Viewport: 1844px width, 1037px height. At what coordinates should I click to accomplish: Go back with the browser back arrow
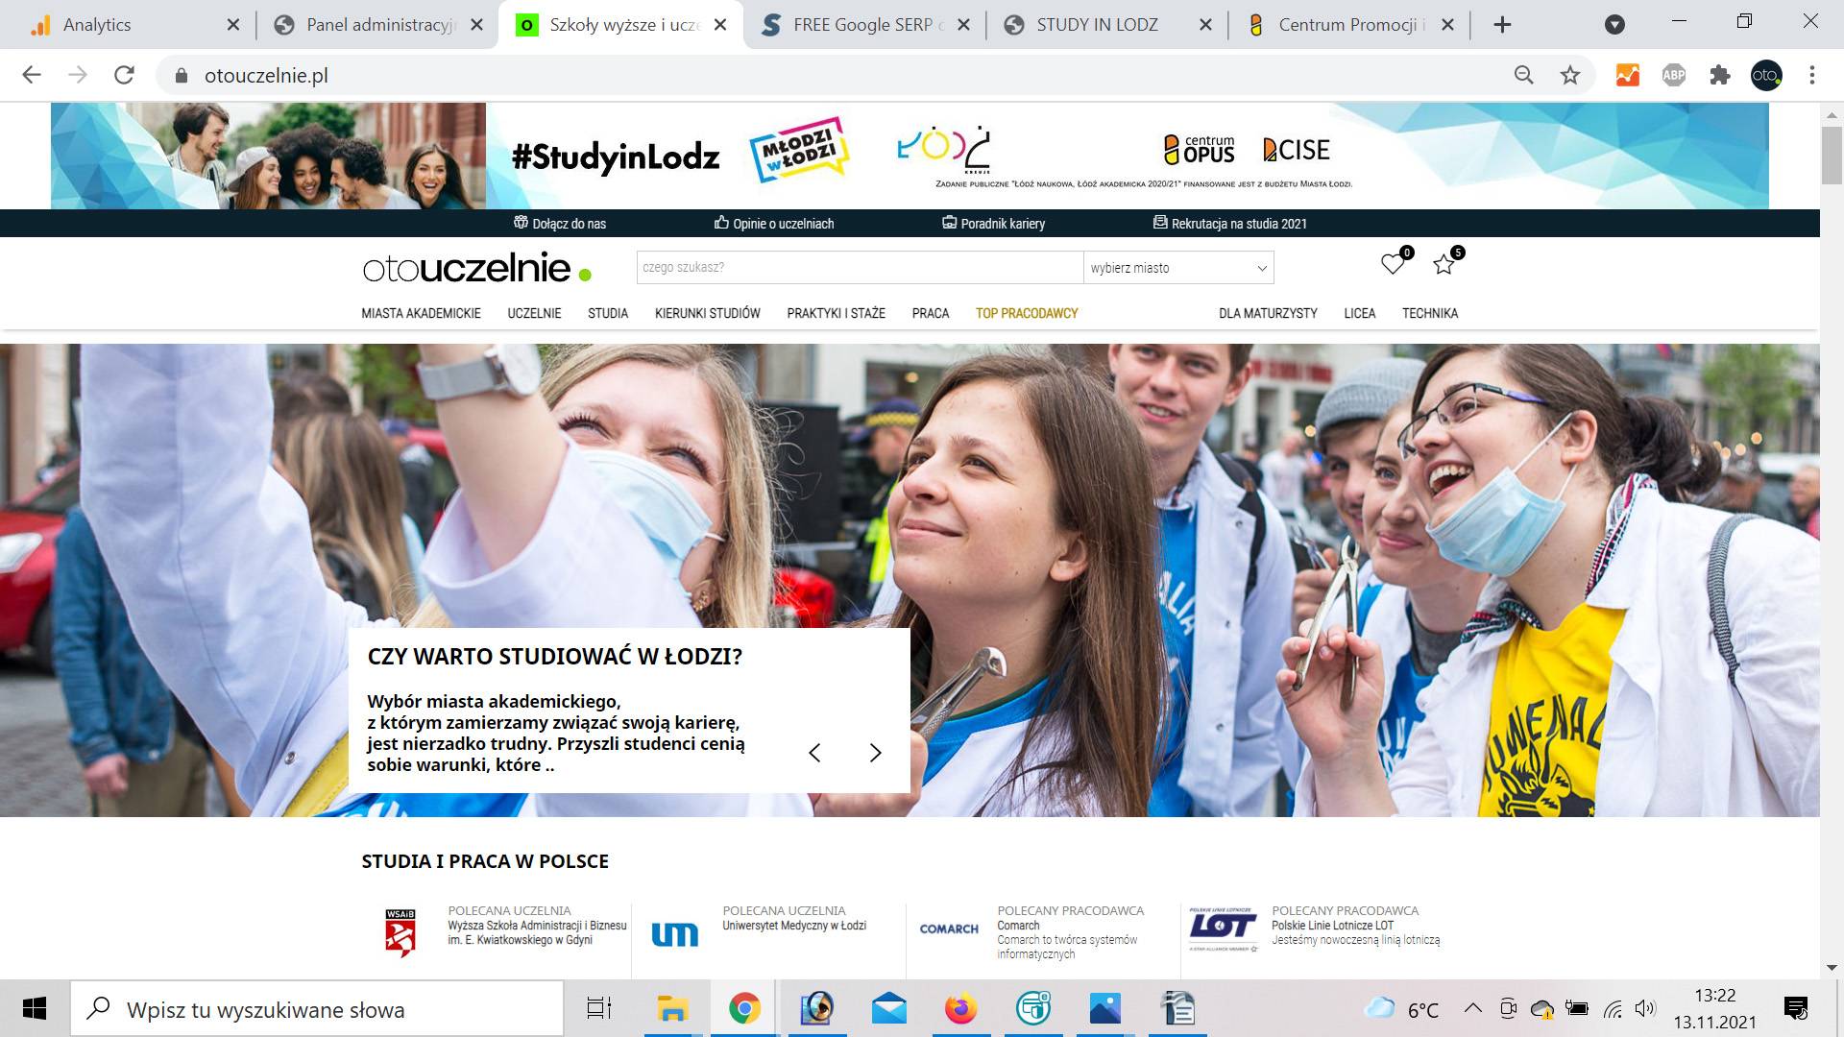32,75
